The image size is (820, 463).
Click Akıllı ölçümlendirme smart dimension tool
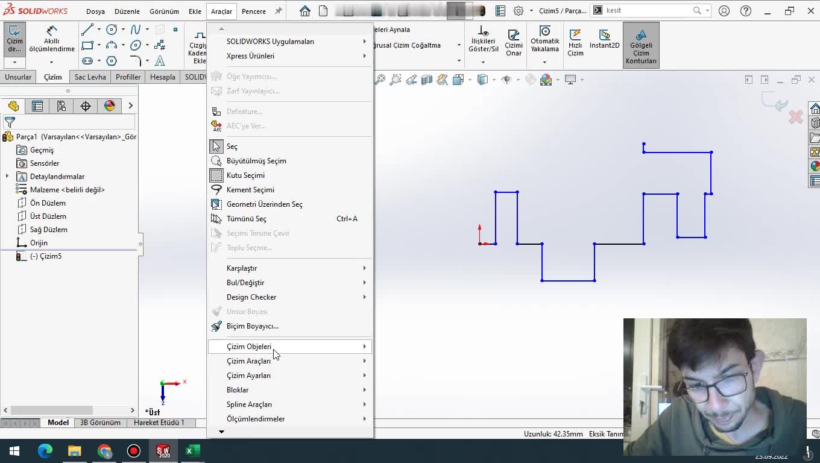(52, 40)
